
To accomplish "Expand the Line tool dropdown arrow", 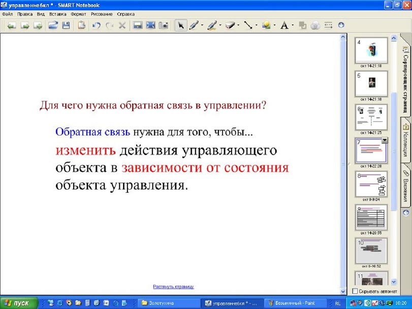I will (x=256, y=25).
